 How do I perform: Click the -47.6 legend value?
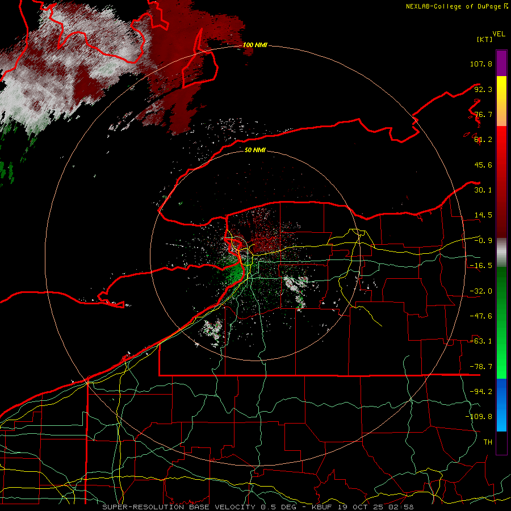coord(481,316)
